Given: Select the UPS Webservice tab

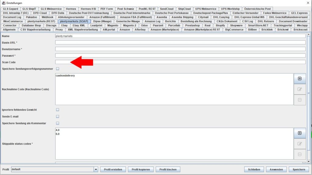Looking at the screenshot, I should [x=206, y=9].
